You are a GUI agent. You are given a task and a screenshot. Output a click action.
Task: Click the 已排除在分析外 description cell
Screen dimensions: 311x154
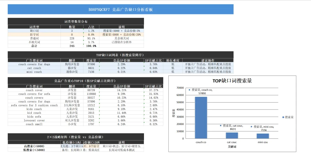coord(122,42)
